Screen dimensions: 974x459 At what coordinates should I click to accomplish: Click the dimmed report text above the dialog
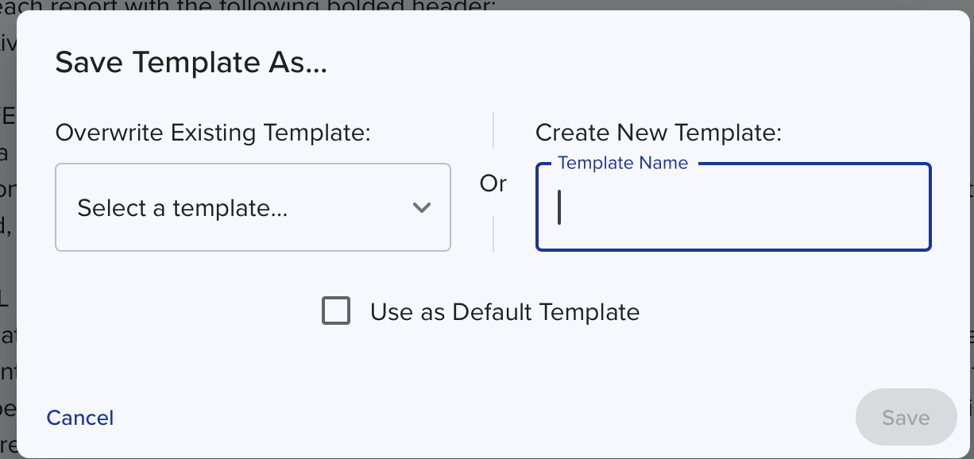238,4
